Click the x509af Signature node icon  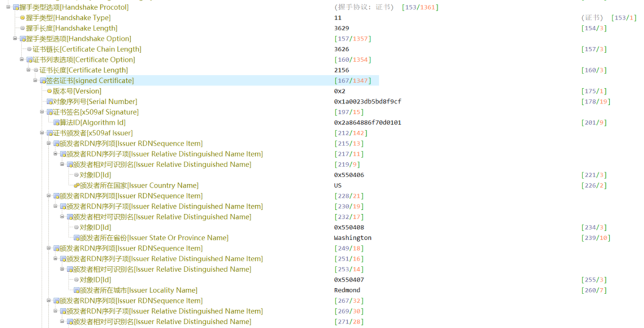49,112
